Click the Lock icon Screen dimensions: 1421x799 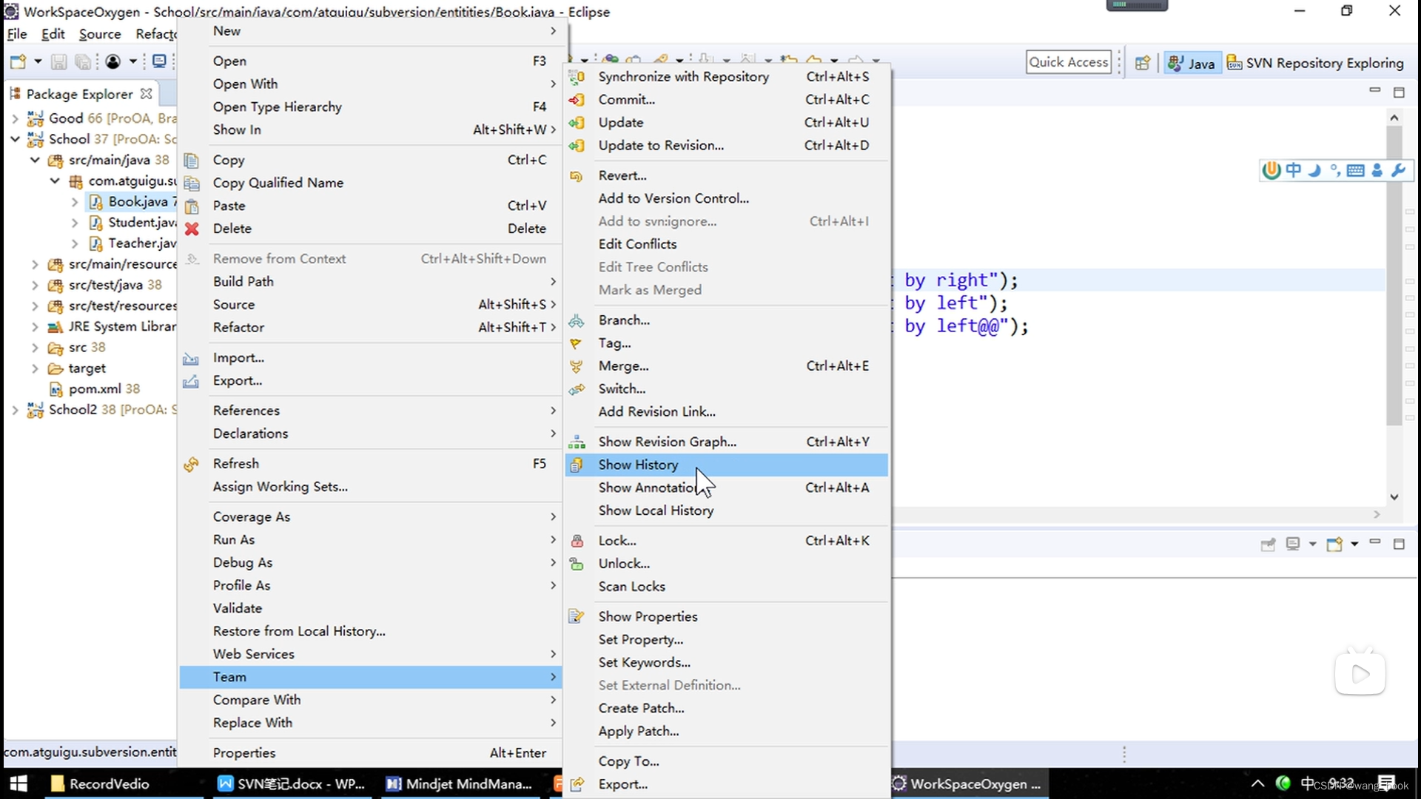577,541
